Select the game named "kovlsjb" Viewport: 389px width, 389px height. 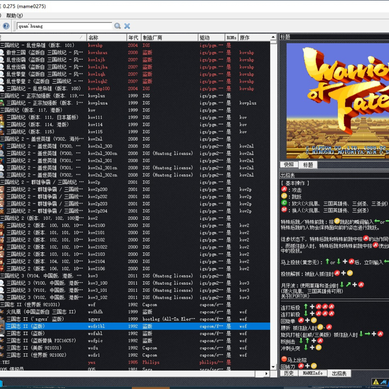96,60
